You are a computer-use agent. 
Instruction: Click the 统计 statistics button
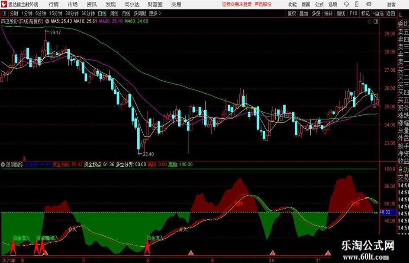pyautogui.click(x=328, y=13)
